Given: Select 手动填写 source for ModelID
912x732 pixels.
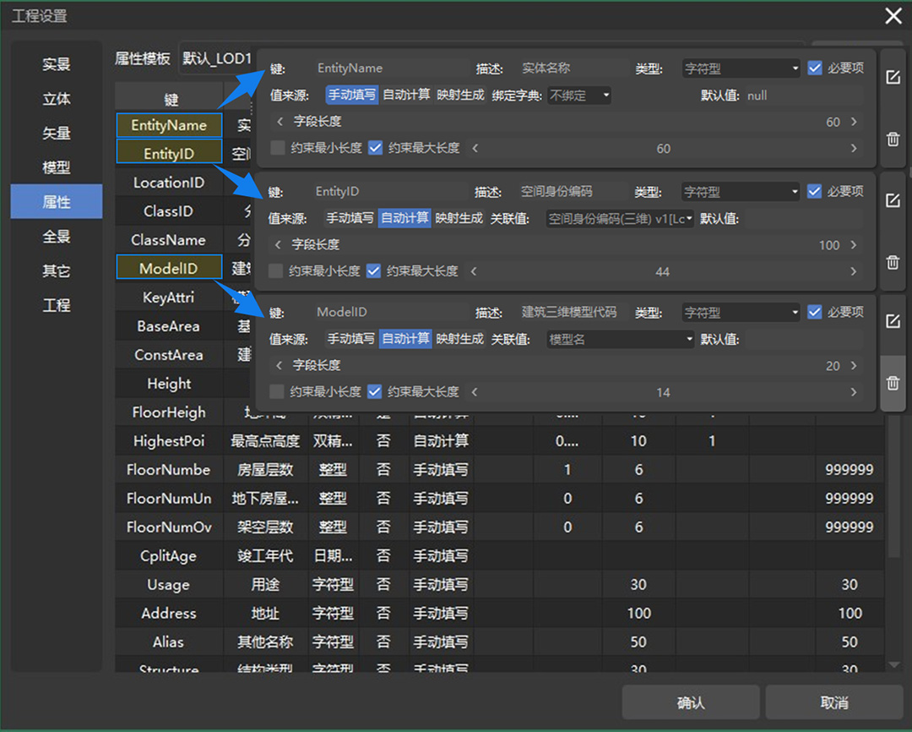Looking at the screenshot, I should coord(350,338).
